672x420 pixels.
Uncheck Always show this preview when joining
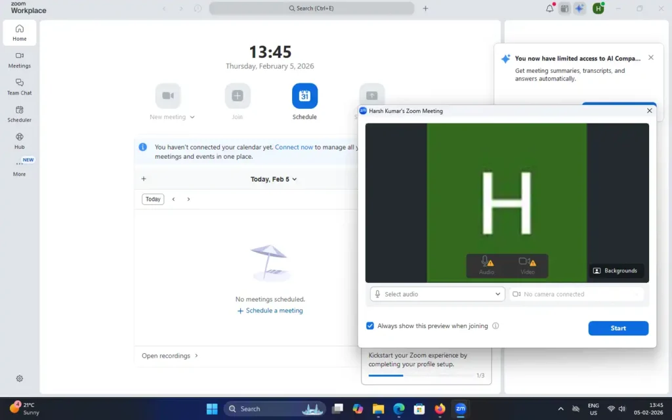(x=370, y=325)
